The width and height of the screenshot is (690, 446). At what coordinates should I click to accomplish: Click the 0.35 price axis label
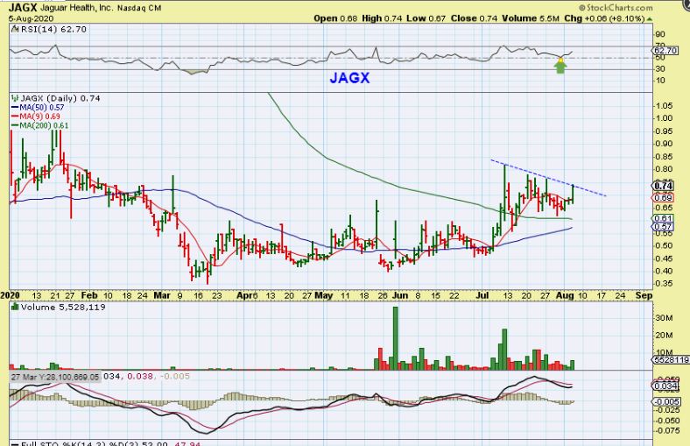(664, 284)
